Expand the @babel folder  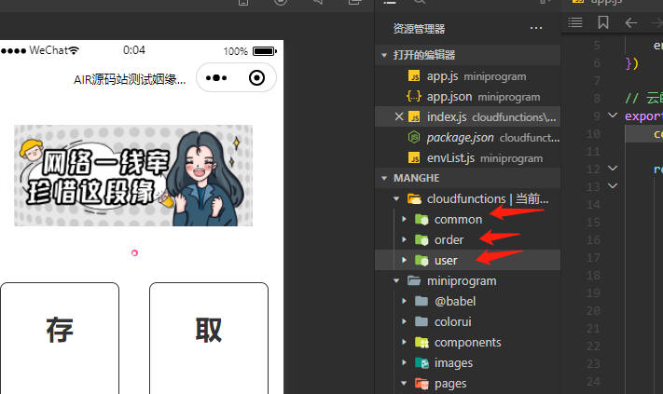coord(404,301)
